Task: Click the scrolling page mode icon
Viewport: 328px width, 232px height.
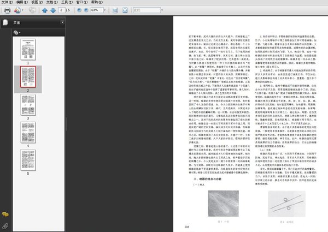Action: [x=115, y=10]
